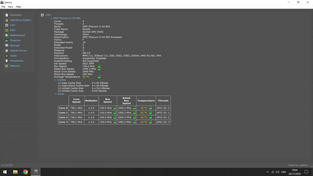Viewport: 313px width, 176px height.
Task: Click the Core 3 row header
Action: point(63,122)
